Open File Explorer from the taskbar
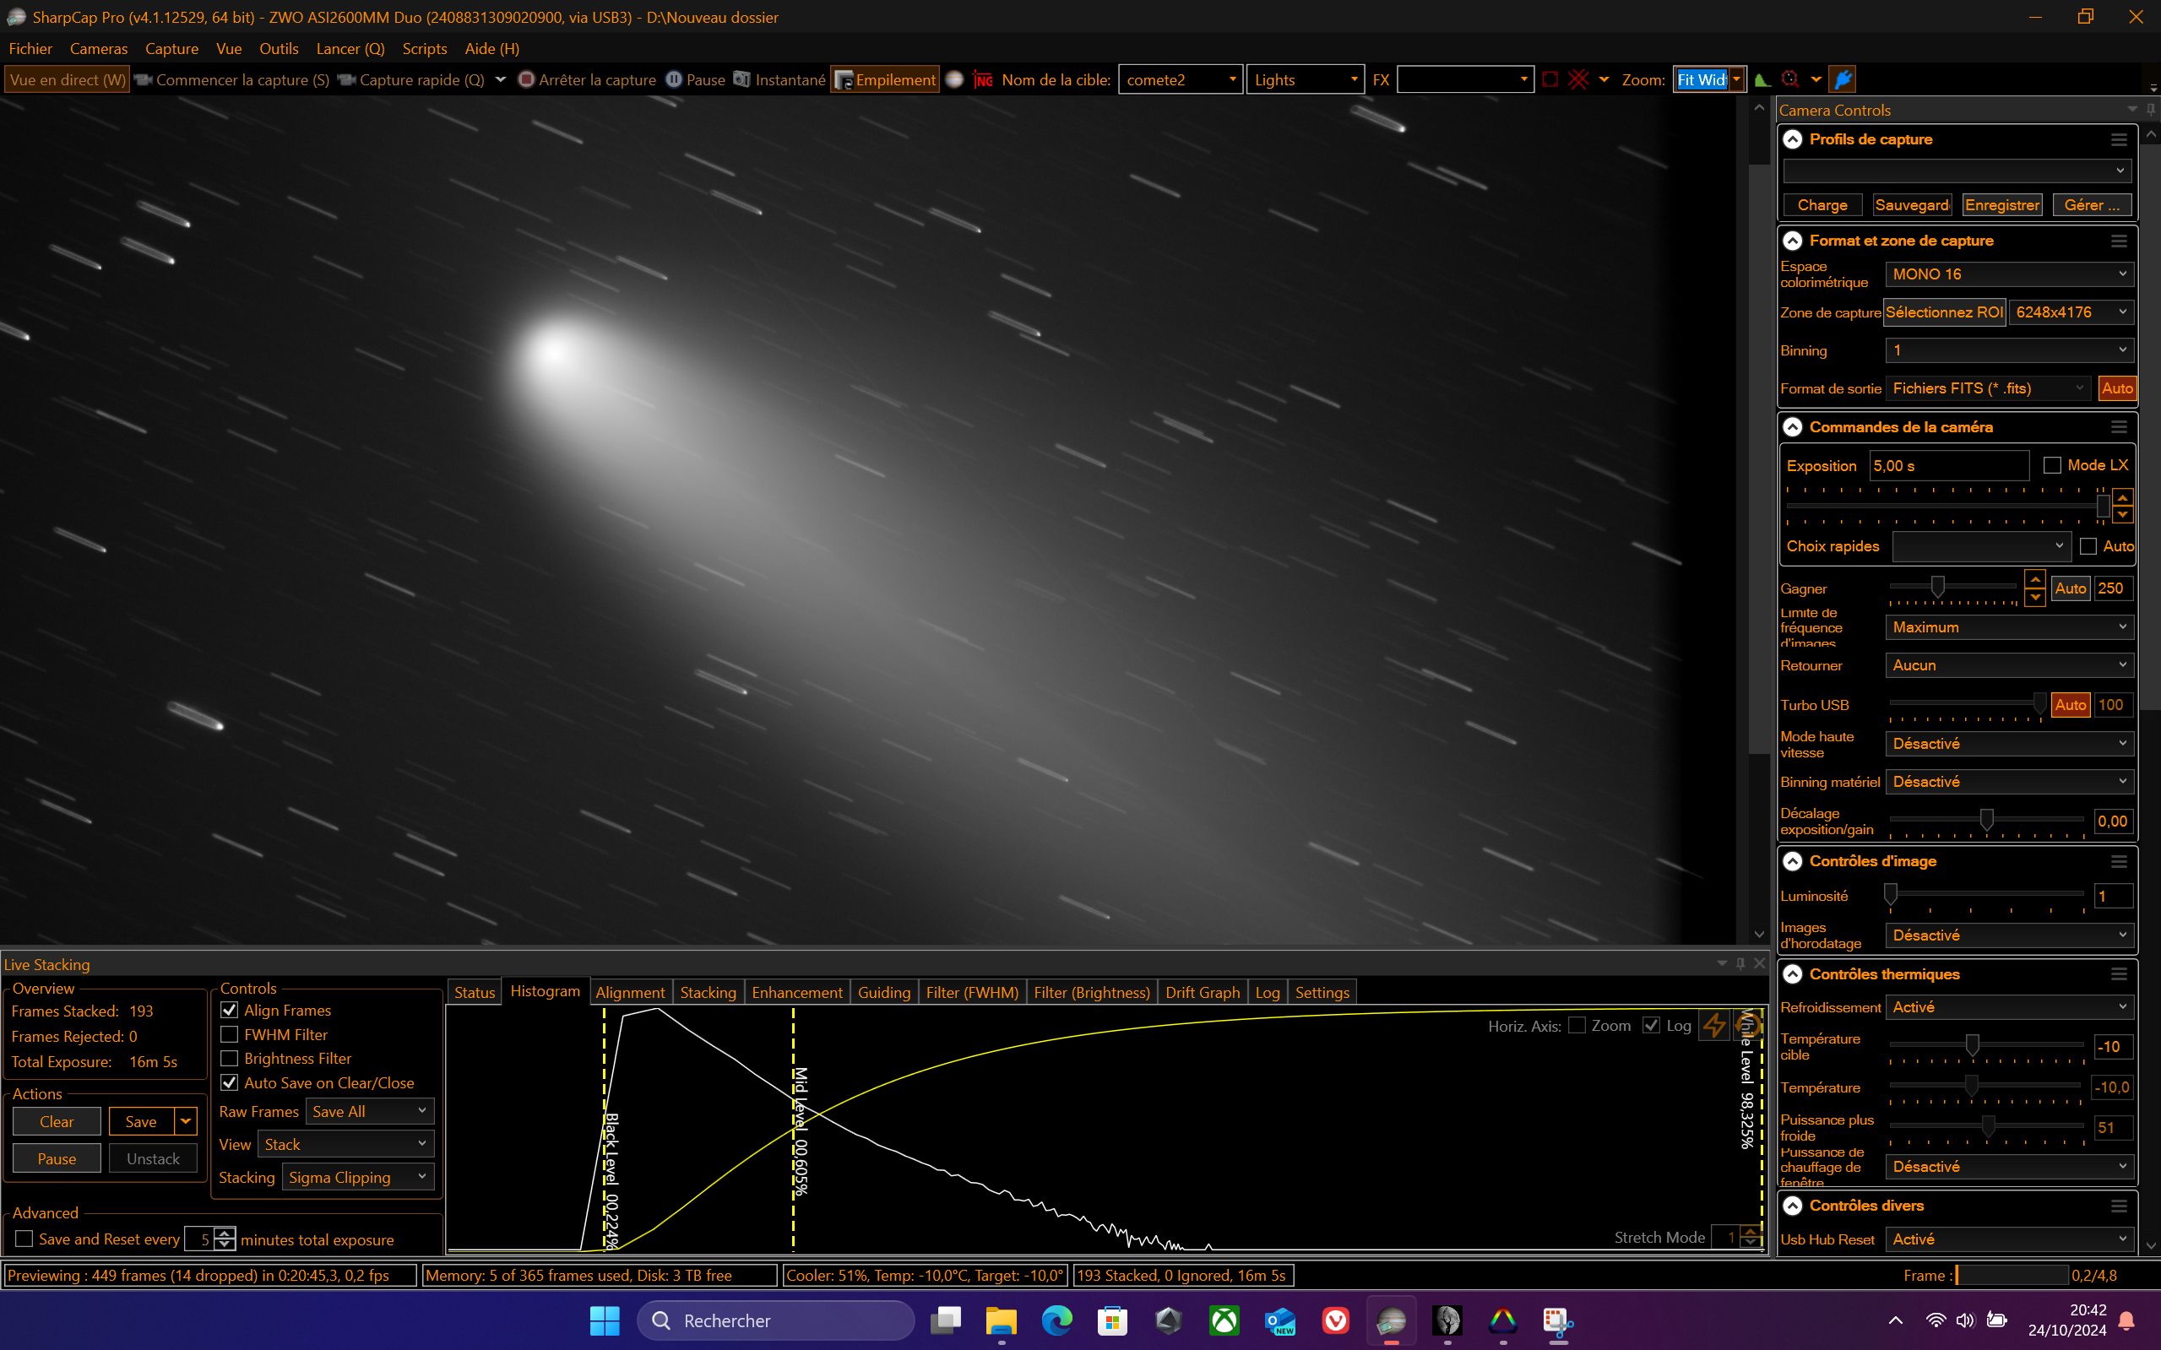Screen dimensions: 2161x1350 click(1001, 1320)
